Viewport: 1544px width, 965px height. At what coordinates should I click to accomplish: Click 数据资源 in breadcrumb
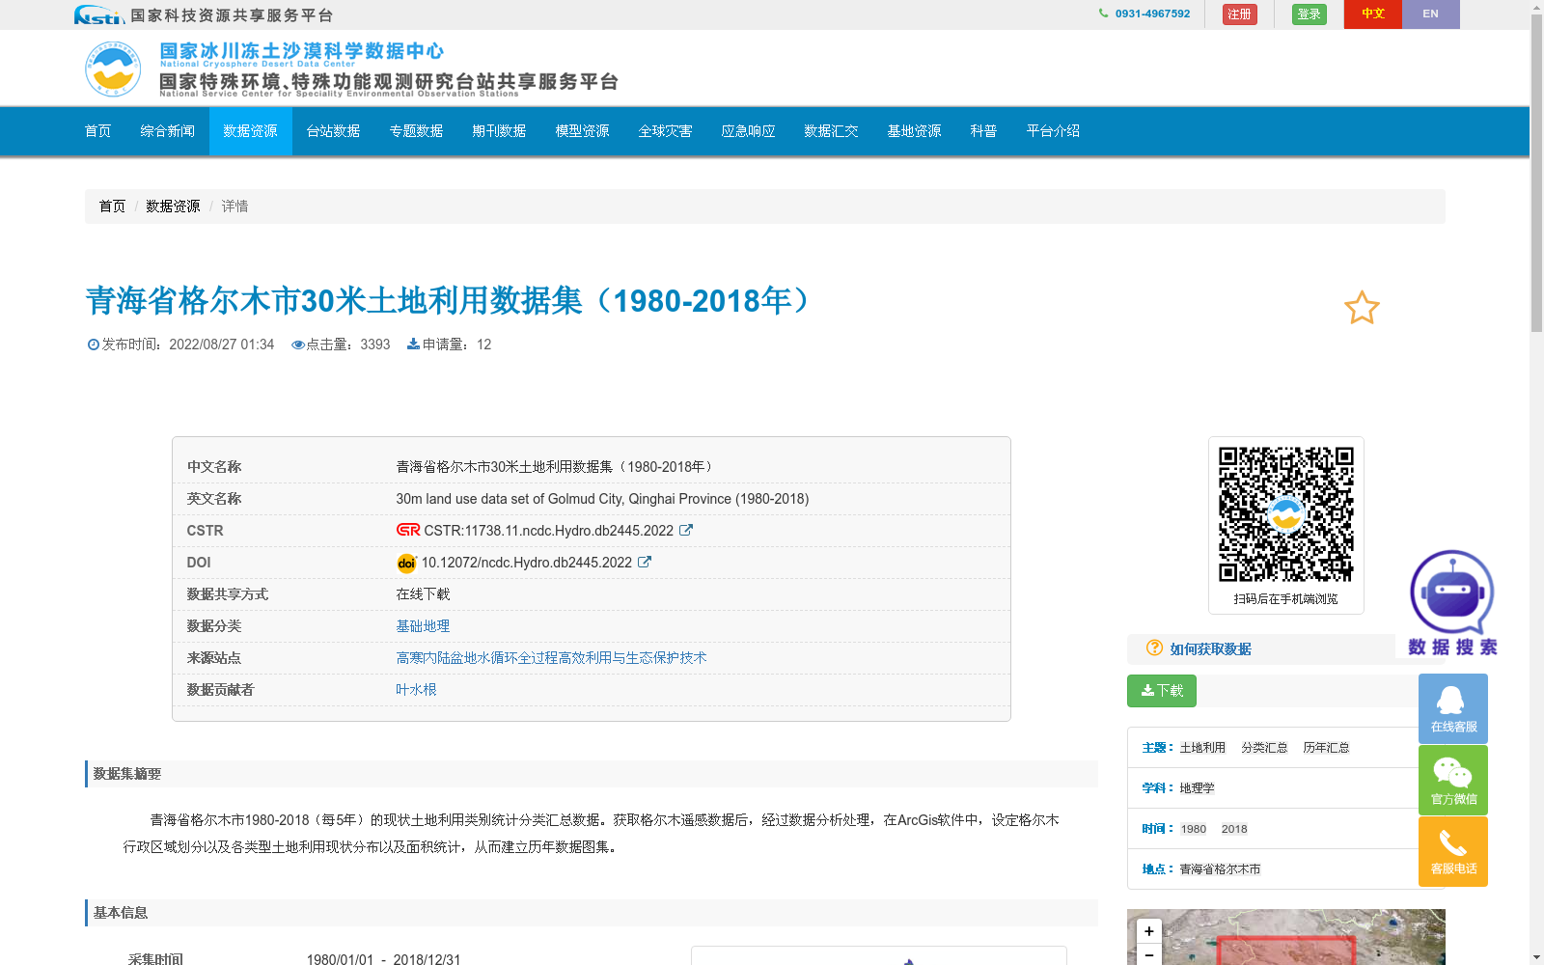(173, 207)
